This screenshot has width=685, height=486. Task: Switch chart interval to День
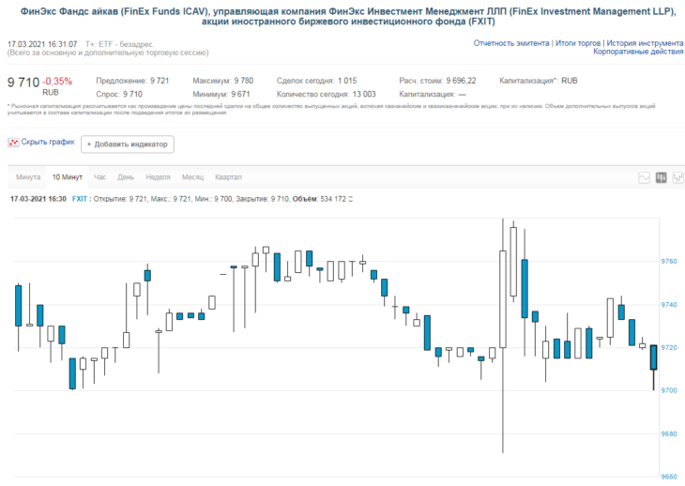coord(126,177)
